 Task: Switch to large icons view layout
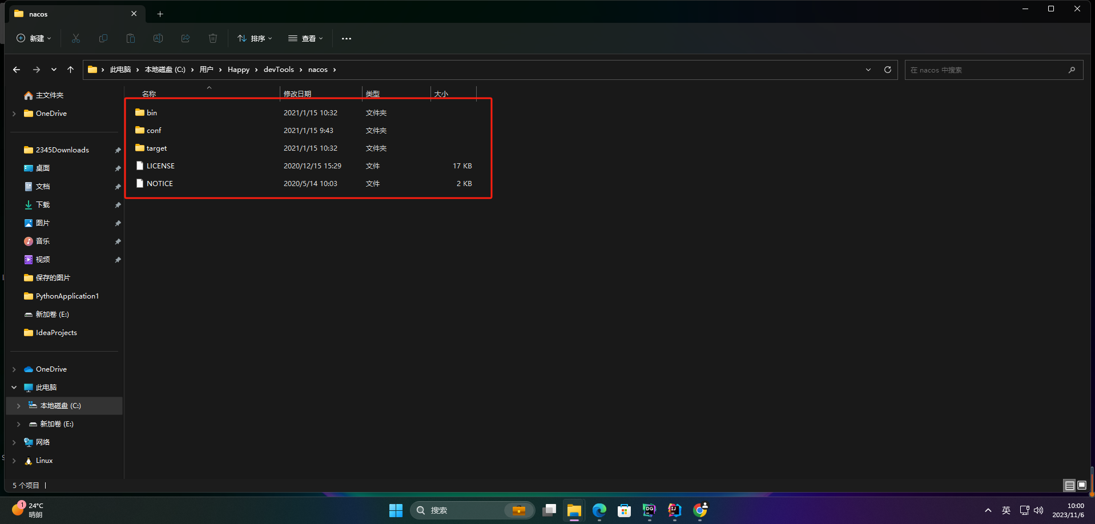click(x=1082, y=485)
